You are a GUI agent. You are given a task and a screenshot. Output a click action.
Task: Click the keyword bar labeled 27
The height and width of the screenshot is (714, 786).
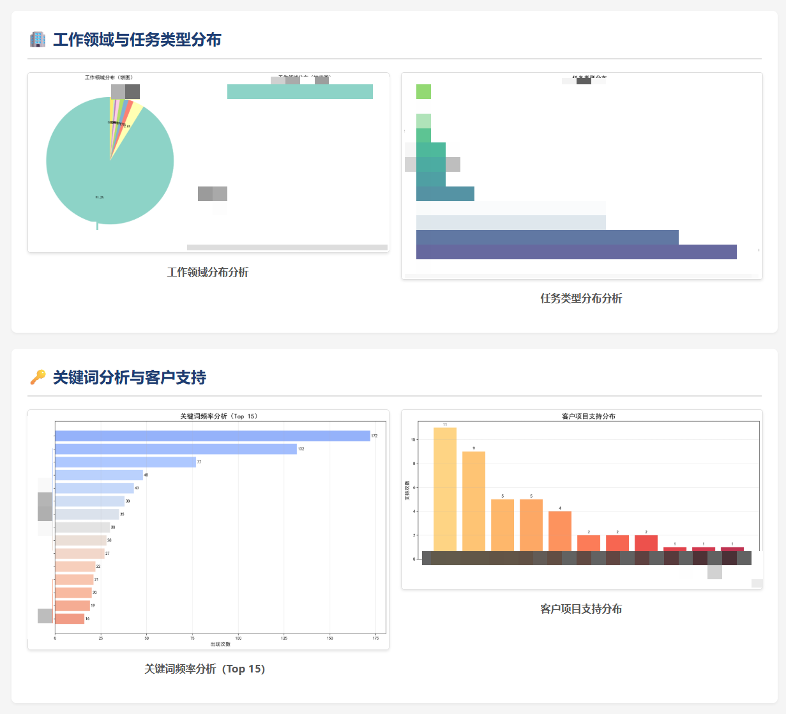(80, 554)
